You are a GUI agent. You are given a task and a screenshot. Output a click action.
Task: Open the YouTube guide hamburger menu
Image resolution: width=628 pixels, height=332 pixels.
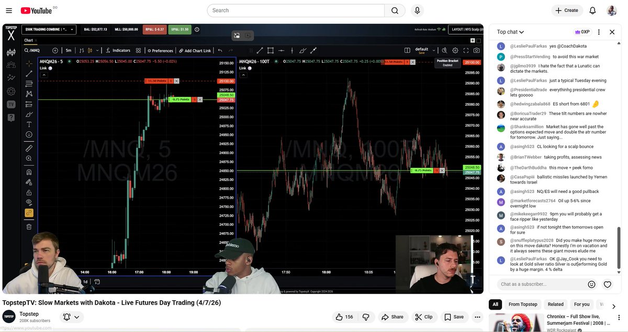pyautogui.click(x=9, y=10)
